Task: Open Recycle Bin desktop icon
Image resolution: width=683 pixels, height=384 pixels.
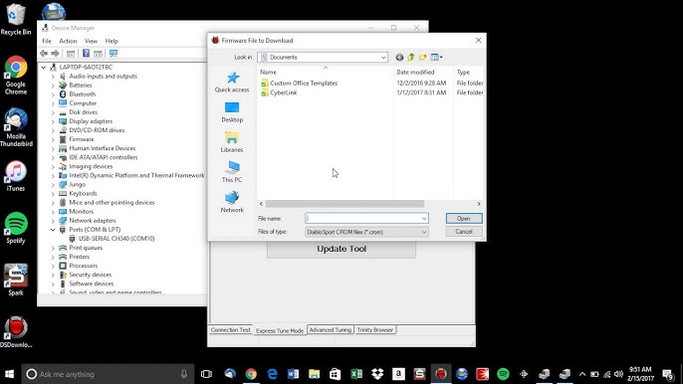Action: (16, 19)
